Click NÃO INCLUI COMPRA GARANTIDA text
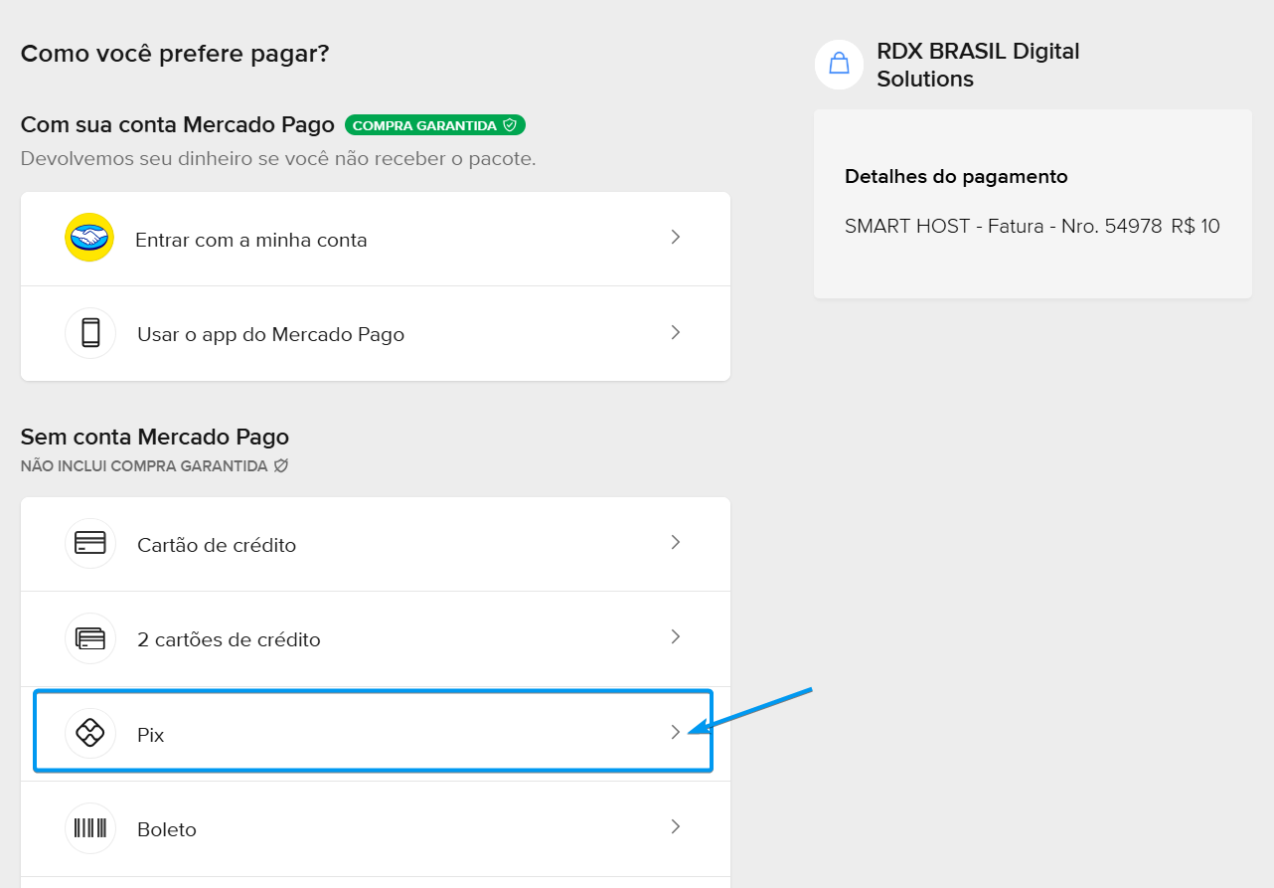The image size is (1274, 888). (144, 465)
